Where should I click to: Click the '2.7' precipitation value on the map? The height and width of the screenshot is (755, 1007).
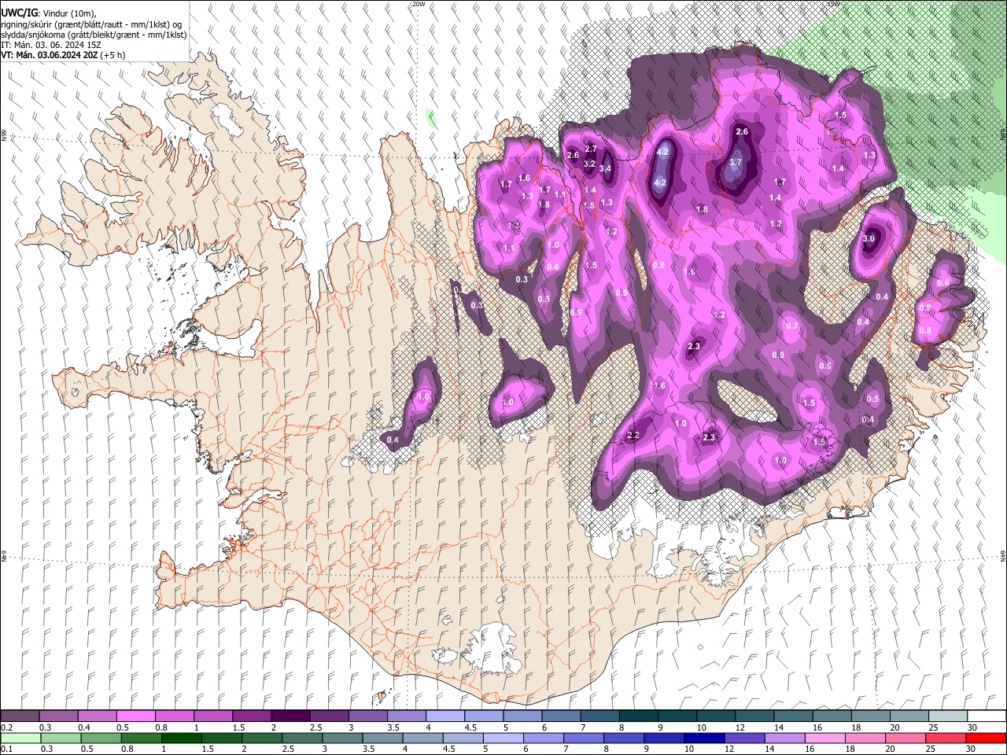(x=591, y=149)
